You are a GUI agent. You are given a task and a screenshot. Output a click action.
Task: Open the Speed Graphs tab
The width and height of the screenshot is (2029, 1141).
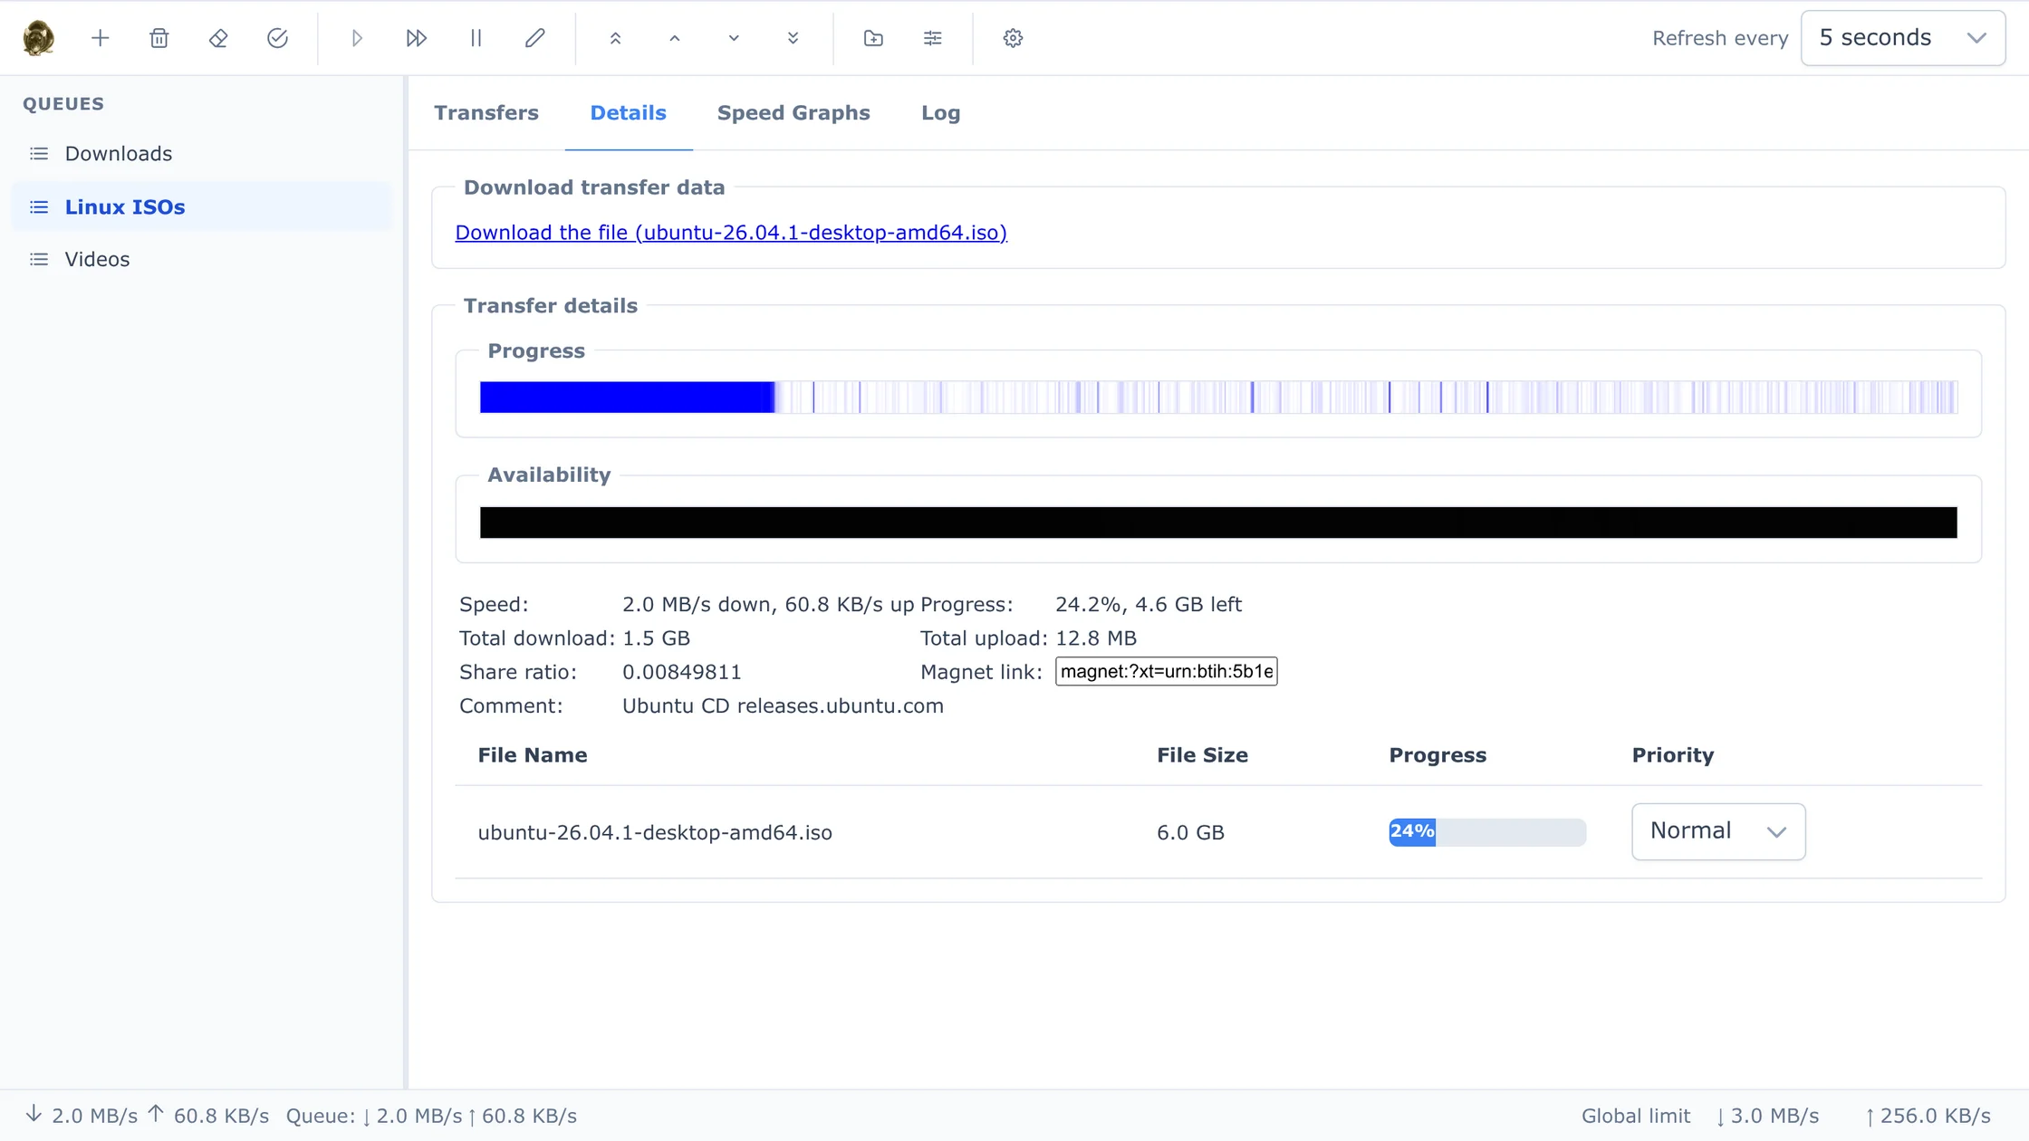coord(793,113)
